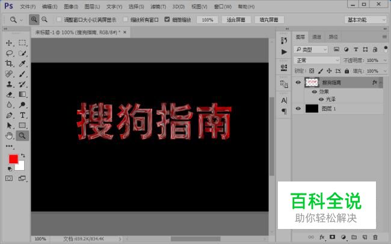Collapse effects on 搜狗指南 layer
391x244 pixels.
pos(381,82)
